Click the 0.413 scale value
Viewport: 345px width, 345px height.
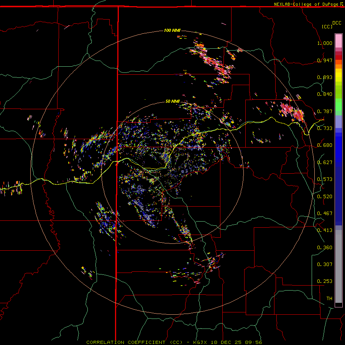(325, 230)
